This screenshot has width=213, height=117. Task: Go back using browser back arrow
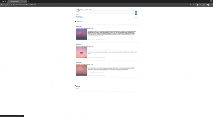point(2,5)
